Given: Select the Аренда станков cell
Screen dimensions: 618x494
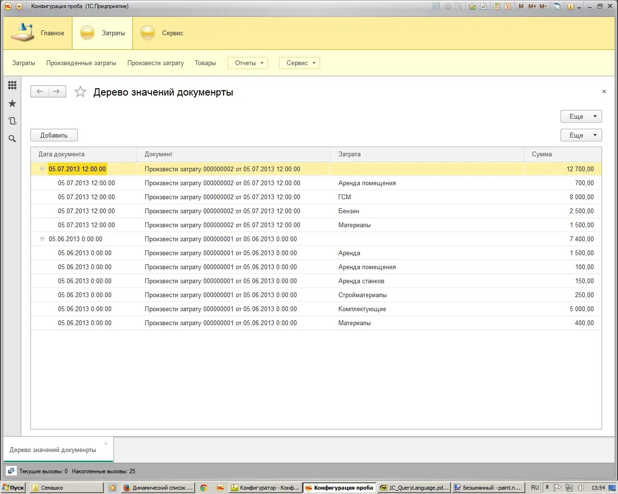Looking at the screenshot, I should tap(427, 281).
